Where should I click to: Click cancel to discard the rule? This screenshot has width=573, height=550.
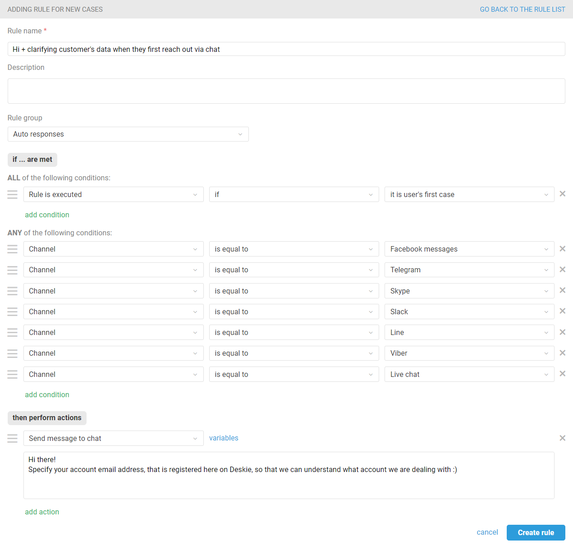click(487, 532)
